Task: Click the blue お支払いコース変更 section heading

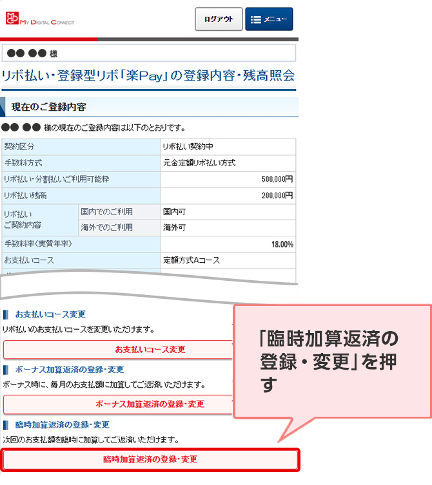Action: pyautogui.click(x=50, y=314)
